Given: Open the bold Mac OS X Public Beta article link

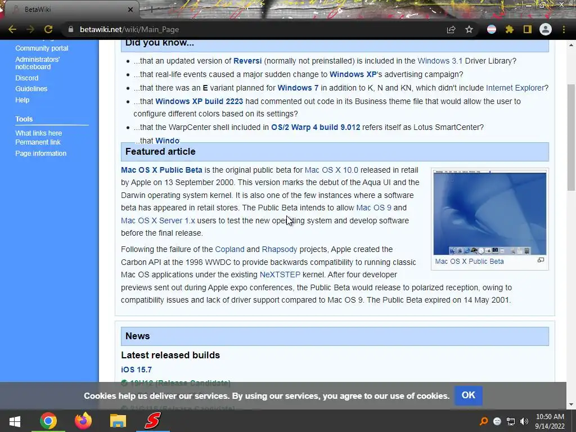Looking at the screenshot, I should pos(161,170).
